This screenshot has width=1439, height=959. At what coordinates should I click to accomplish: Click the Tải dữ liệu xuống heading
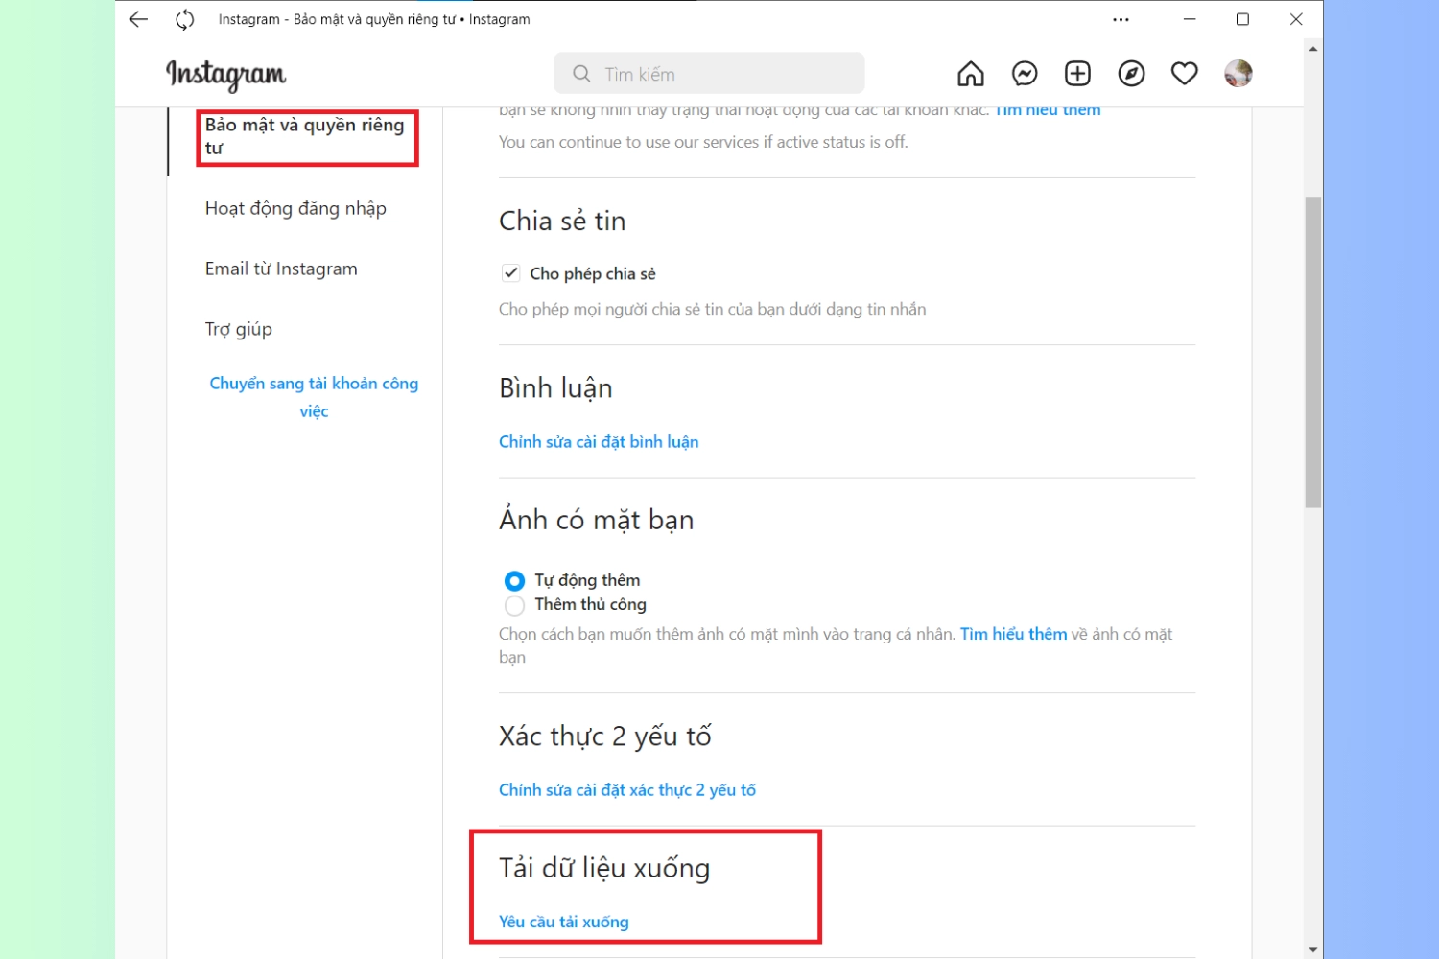click(604, 868)
